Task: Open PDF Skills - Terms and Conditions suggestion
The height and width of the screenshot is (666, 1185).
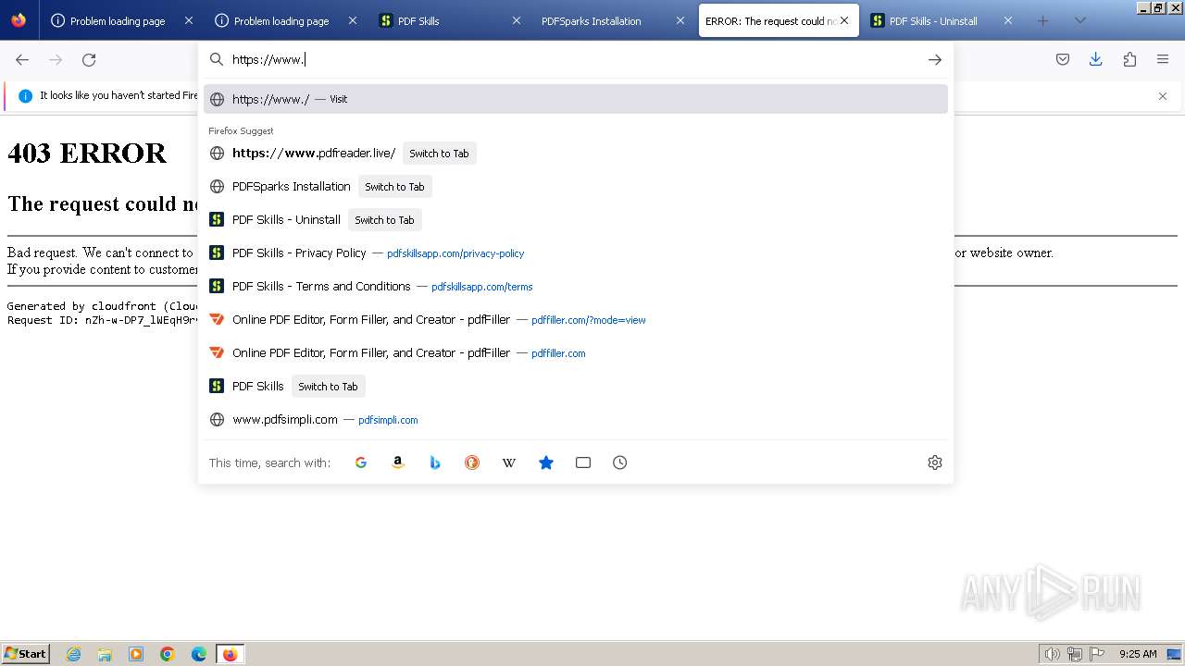Action: (576, 287)
